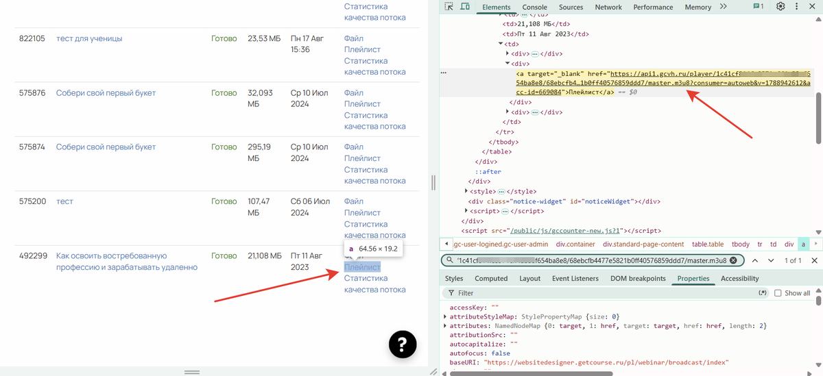Screen dimensions: 823x376
Task: Jump to previous search result
Action: 754,261
